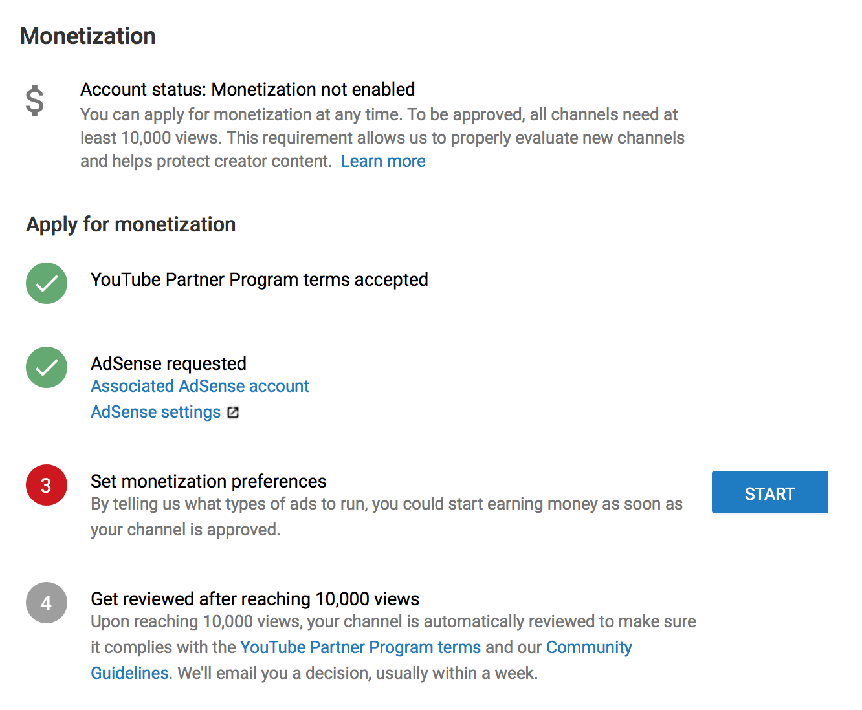Click green checkmark beside AdSense requested

point(47,367)
